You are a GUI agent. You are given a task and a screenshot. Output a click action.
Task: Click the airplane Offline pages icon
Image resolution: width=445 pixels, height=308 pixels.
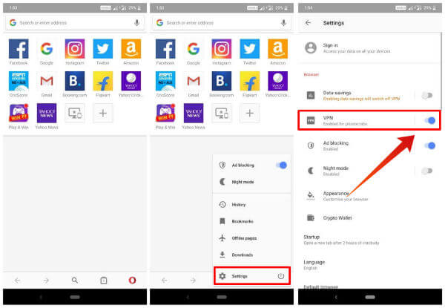pos(222,237)
